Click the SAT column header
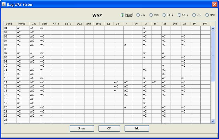219x139 pixels. tap(89, 24)
